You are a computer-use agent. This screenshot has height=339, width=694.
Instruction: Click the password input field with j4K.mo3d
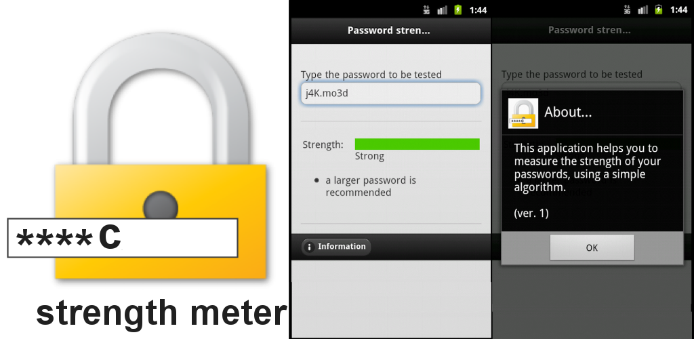click(390, 94)
